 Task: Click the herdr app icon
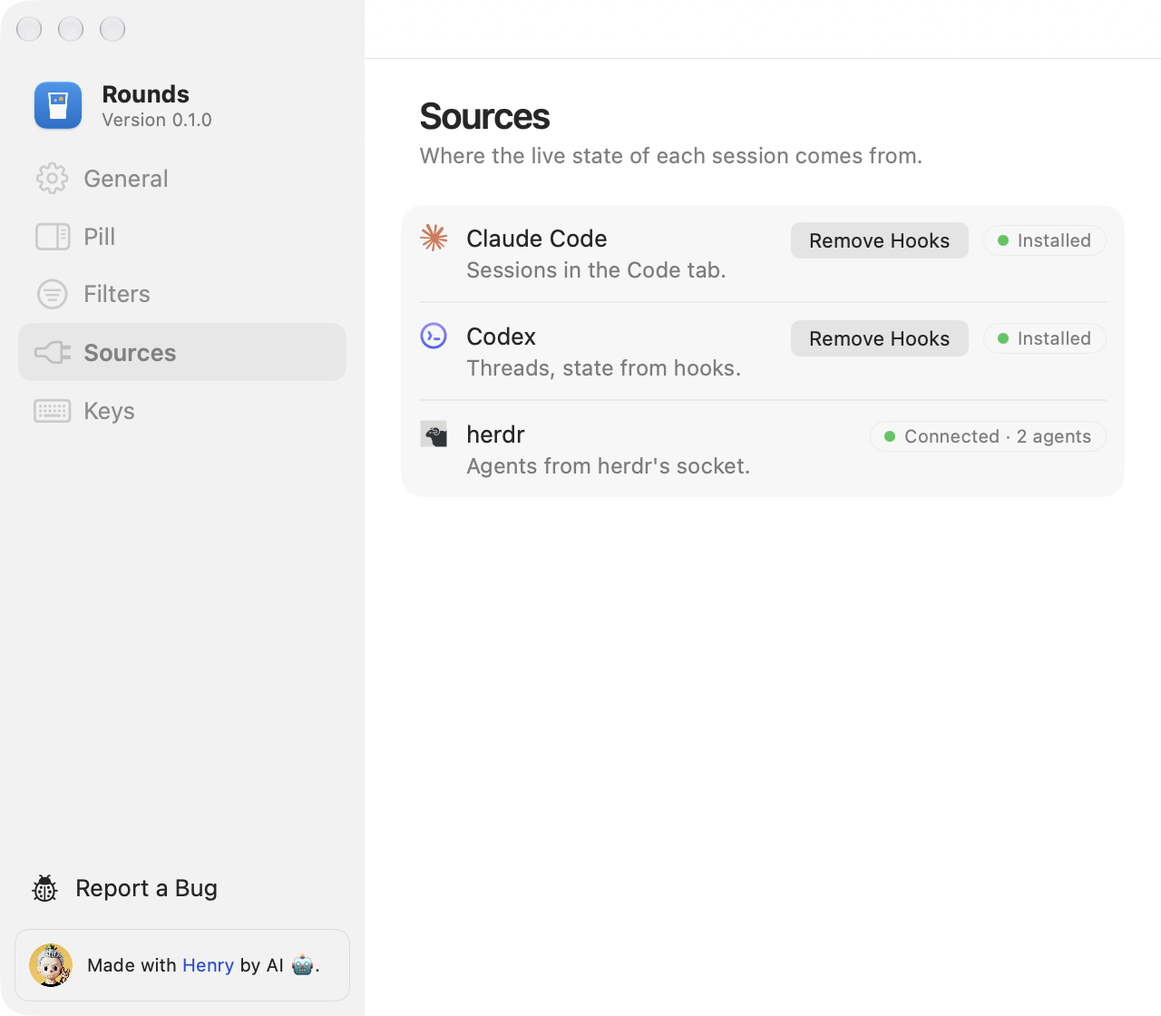434,434
